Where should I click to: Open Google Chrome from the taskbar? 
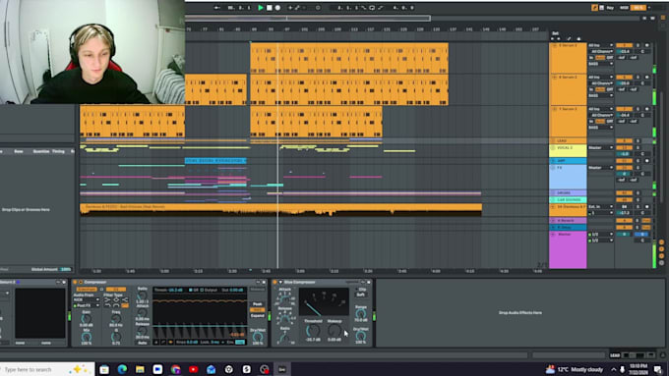pyautogui.click(x=175, y=369)
